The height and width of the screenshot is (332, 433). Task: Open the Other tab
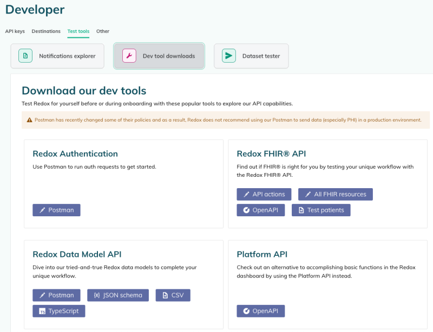point(103,31)
